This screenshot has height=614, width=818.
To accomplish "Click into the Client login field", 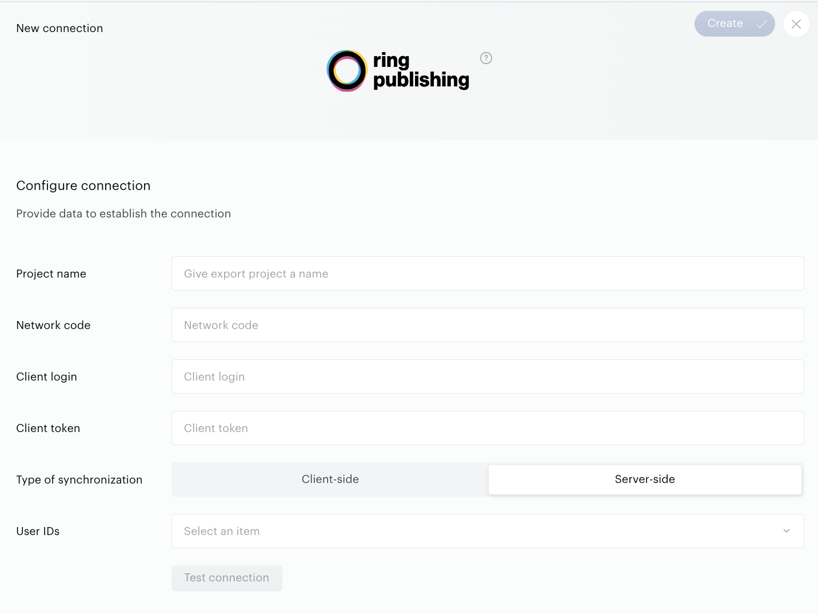I will pyautogui.click(x=488, y=377).
